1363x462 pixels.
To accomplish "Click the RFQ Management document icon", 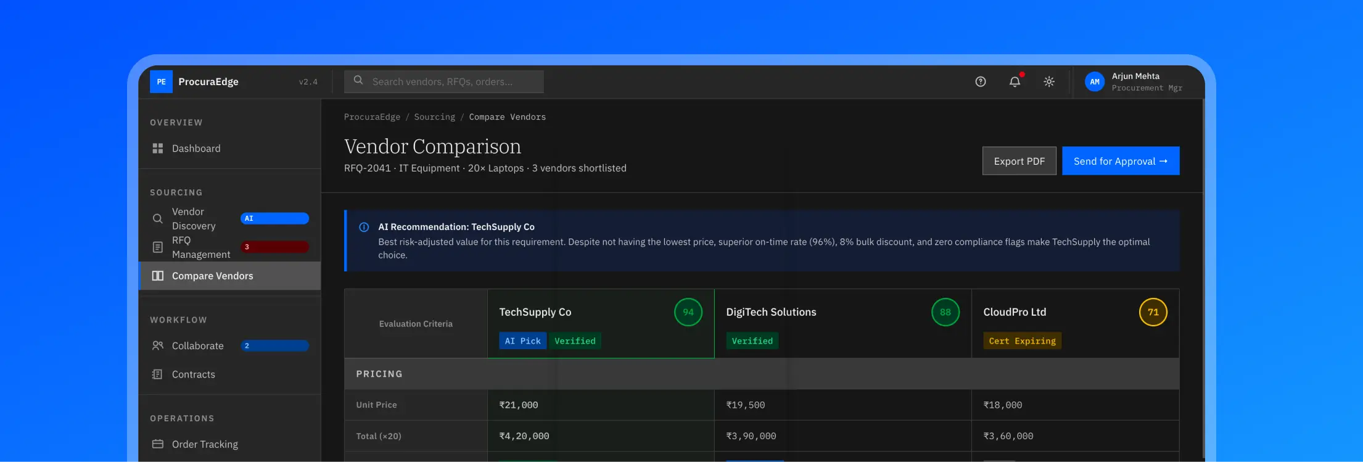I will click(x=158, y=247).
